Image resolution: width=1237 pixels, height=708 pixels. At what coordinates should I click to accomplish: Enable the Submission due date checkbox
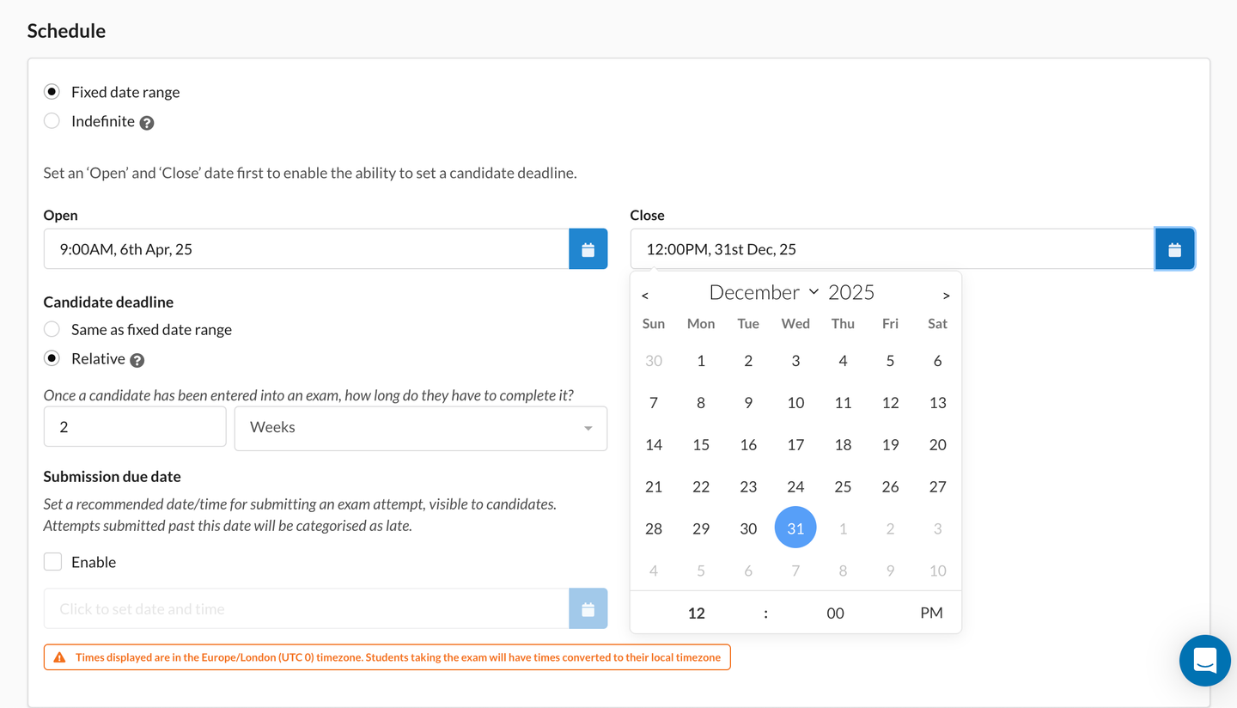tap(52, 561)
